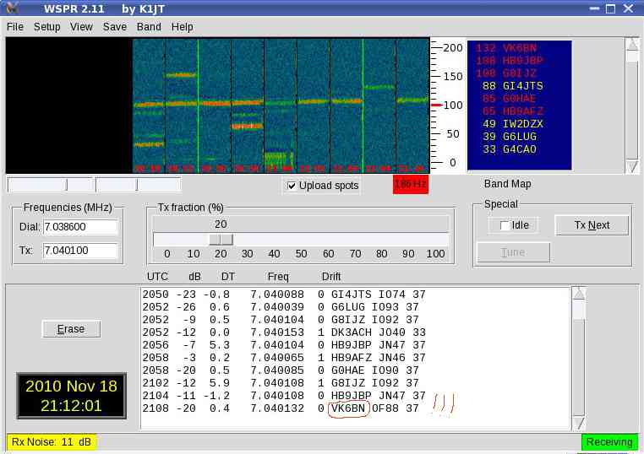Toggle the Upload spots checkbox
The width and height of the screenshot is (644, 454).
click(x=292, y=186)
